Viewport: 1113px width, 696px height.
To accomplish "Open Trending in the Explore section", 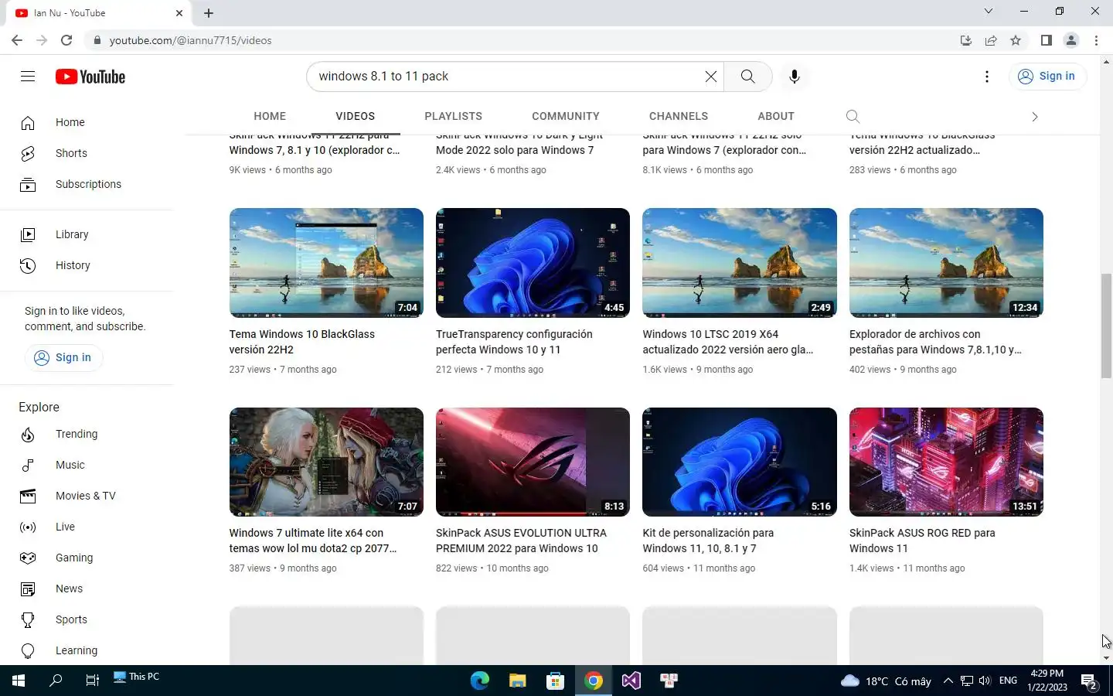I will click(87, 434).
